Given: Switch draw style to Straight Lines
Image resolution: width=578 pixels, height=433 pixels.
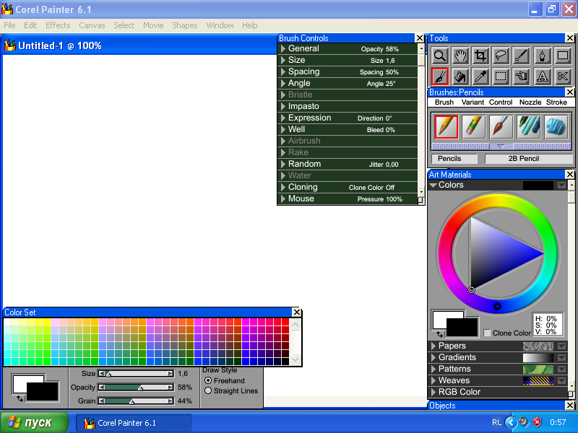Looking at the screenshot, I should (x=209, y=390).
